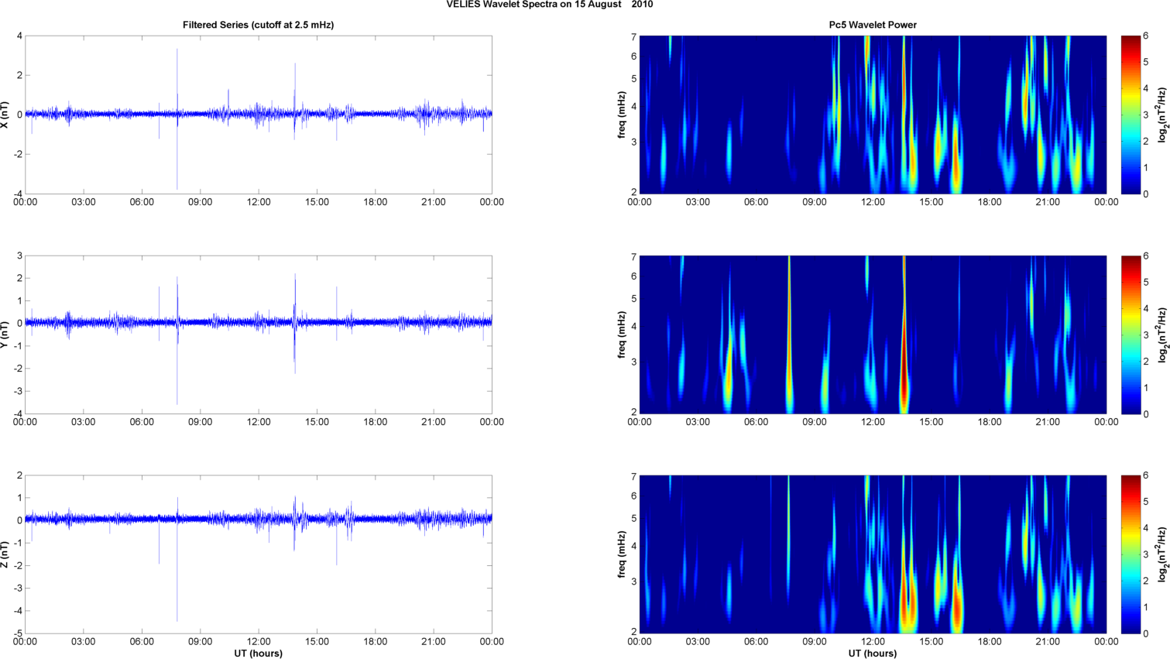1170x659 pixels.
Task: Click the 'Z (nT)' axis label
Action: tap(5, 554)
